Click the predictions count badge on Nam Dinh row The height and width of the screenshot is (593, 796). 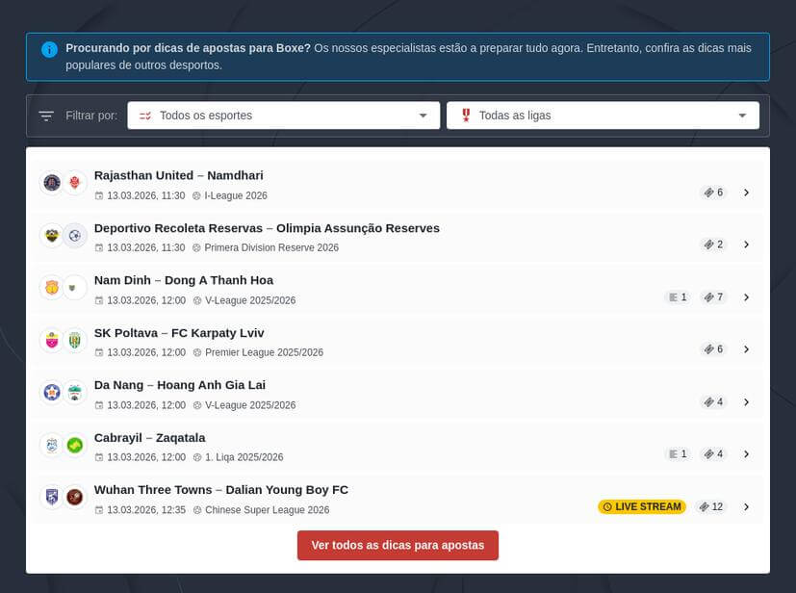tap(678, 297)
